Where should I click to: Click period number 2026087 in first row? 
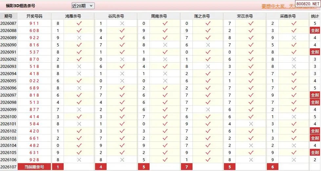[x=9, y=23]
